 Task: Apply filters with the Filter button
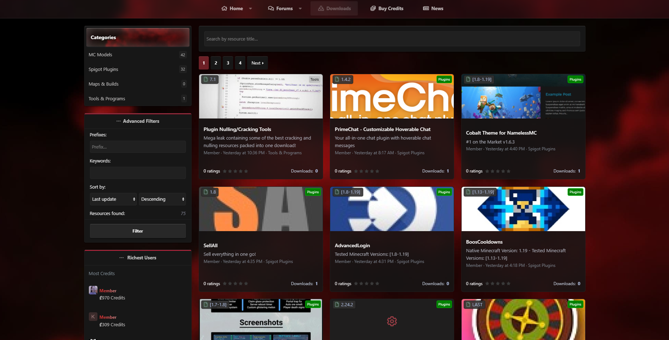138,231
